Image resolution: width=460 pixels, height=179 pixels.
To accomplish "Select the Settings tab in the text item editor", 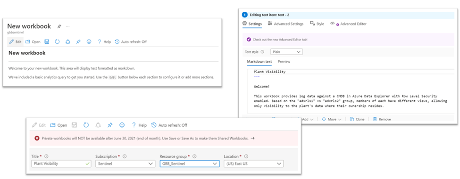I will click(252, 24).
